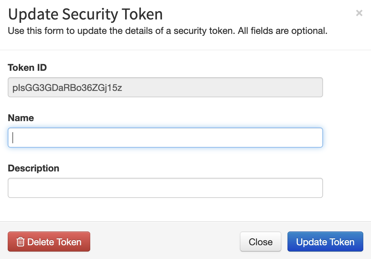Click into the Description text box
371x259 pixels.
coord(165,188)
